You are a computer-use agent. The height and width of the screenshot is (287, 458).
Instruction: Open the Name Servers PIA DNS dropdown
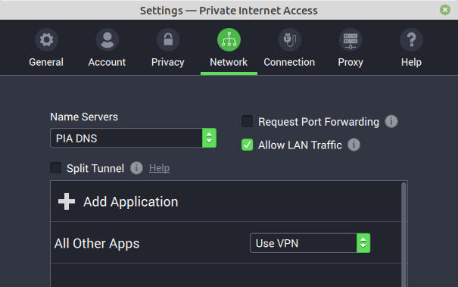point(133,138)
